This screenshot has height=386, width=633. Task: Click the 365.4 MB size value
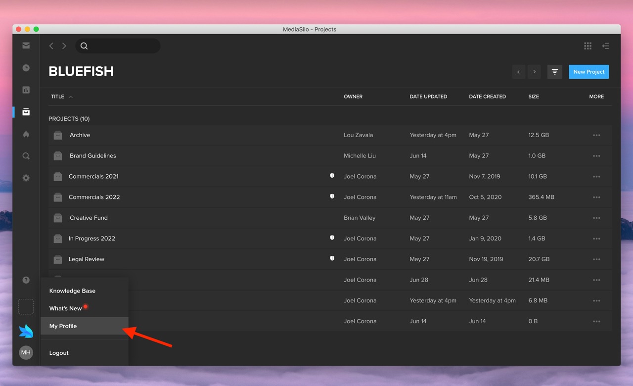[x=541, y=197]
